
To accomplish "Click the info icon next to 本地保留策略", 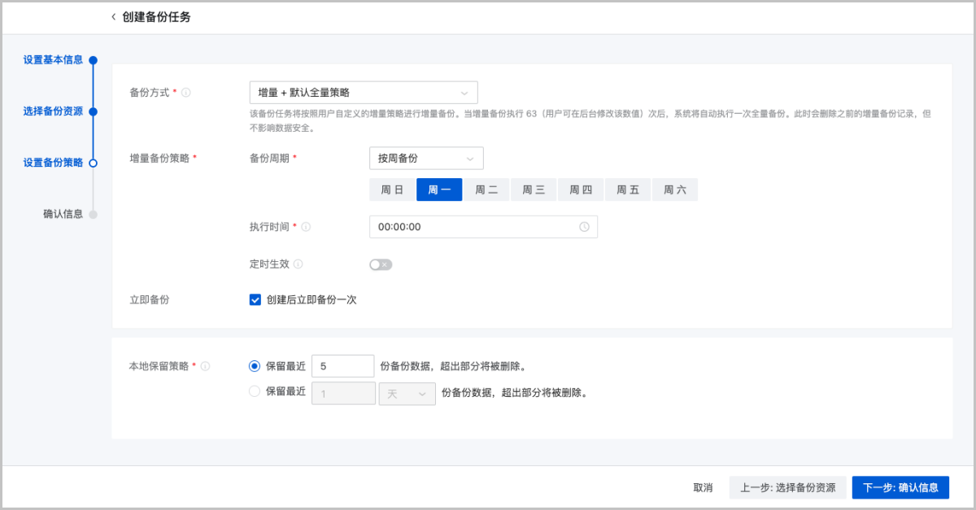I will [x=206, y=367].
